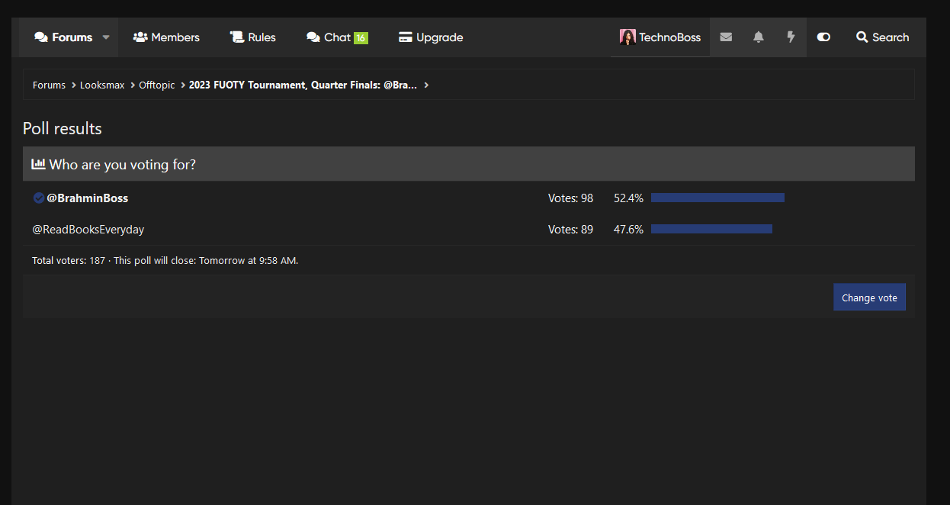Click the @BrahminBoss 52.4% result bar
The image size is (950, 505).
pyautogui.click(x=717, y=198)
